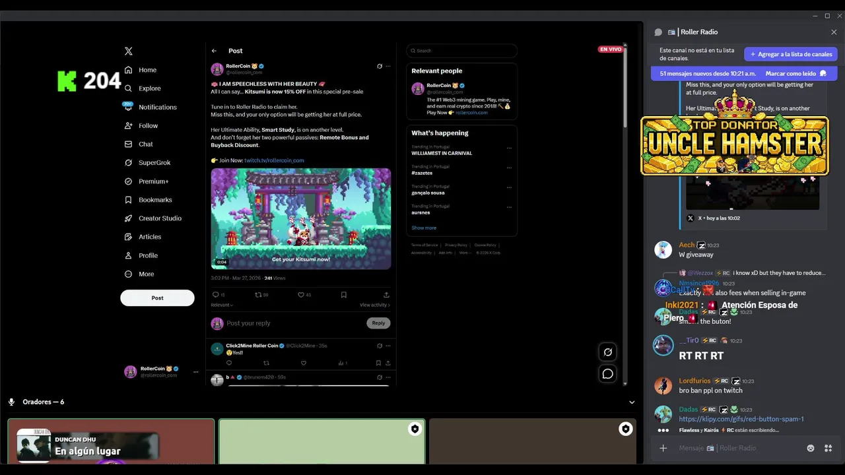This screenshot has width=845, height=475.
Task: Open the Relevant sort dropdown
Action: pyautogui.click(x=222, y=305)
